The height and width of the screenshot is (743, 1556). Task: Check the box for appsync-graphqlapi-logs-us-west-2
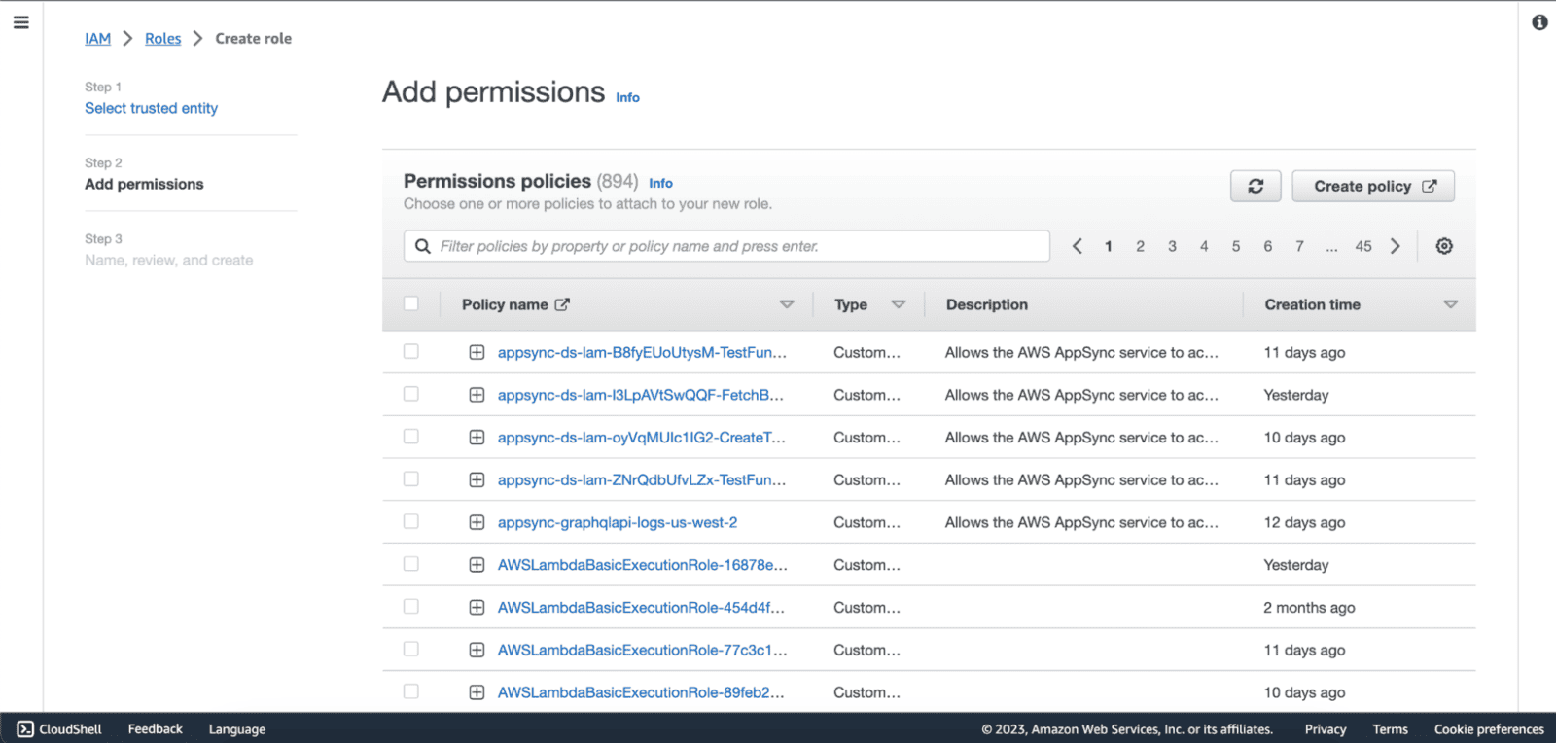[411, 522]
